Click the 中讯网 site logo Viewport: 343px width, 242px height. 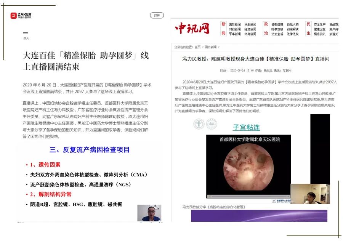[192, 29]
